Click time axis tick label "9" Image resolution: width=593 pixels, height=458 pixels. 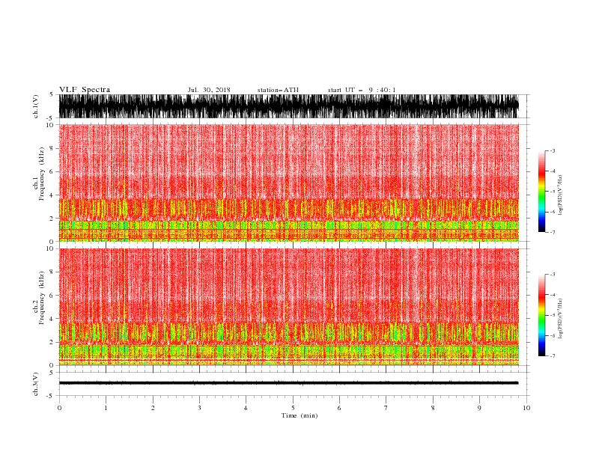[x=479, y=408]
